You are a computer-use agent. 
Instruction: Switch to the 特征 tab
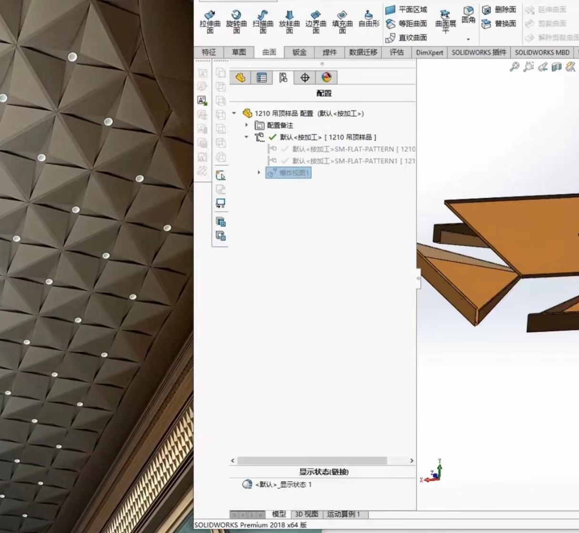209,52
